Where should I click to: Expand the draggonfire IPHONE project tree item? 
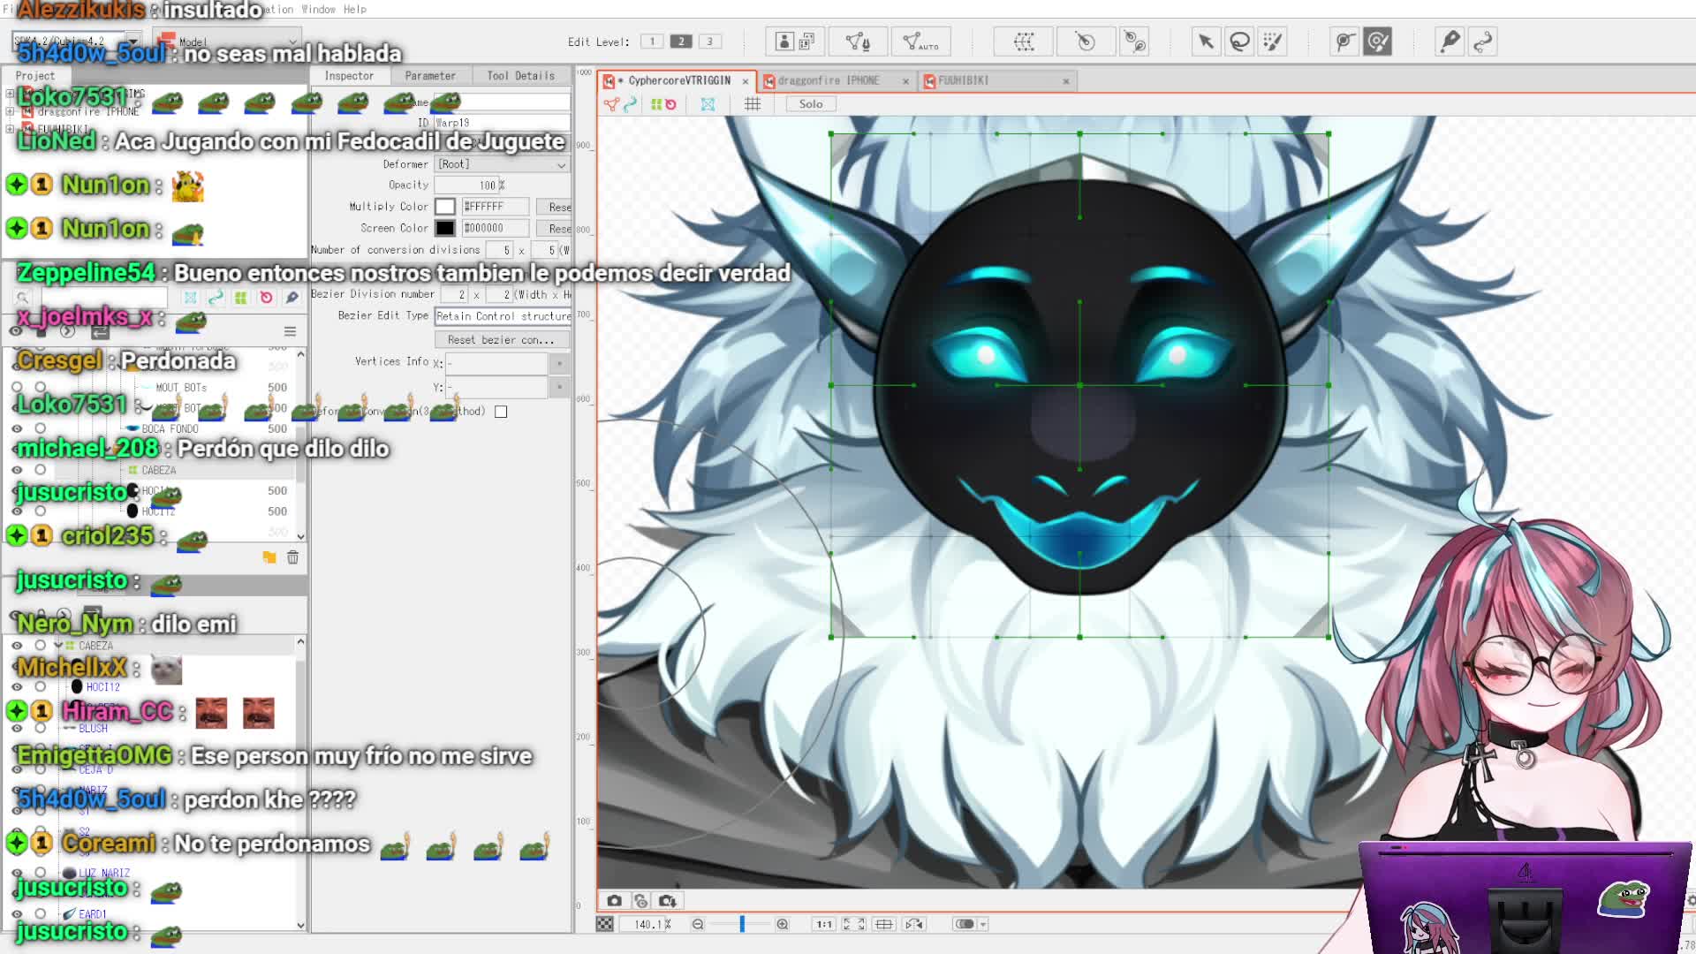tap(10, 111)
